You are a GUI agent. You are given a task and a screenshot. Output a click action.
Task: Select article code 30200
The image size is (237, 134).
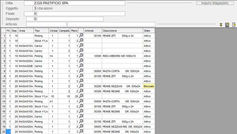(98, 86)
